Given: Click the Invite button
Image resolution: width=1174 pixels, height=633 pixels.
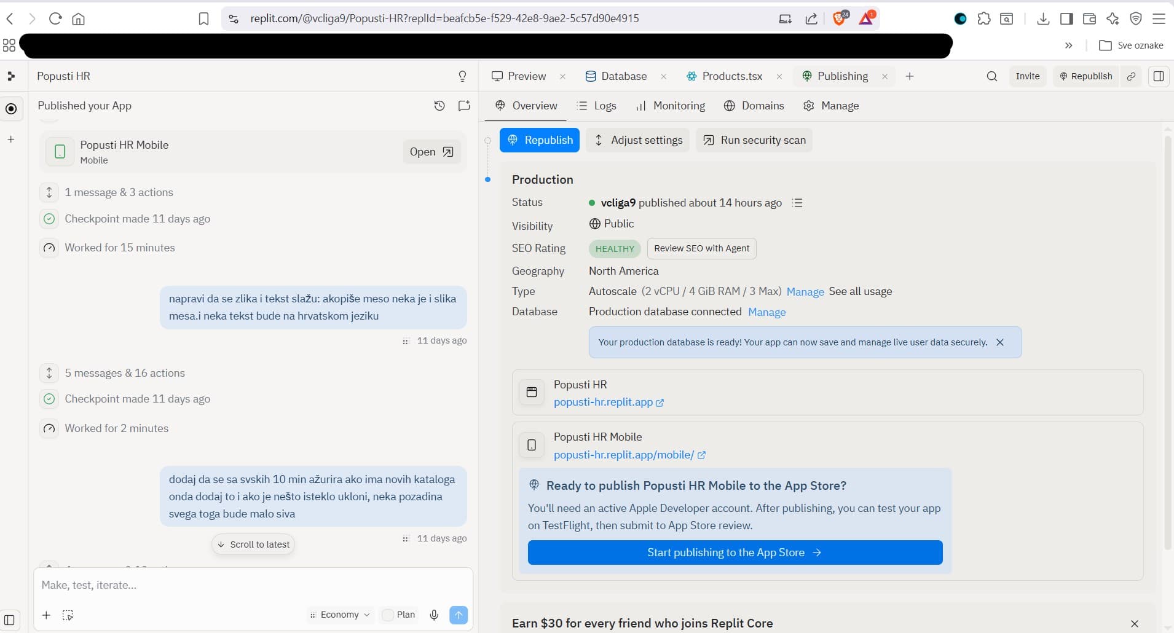Looking at the screenshot, I should tap(1028, 76).
